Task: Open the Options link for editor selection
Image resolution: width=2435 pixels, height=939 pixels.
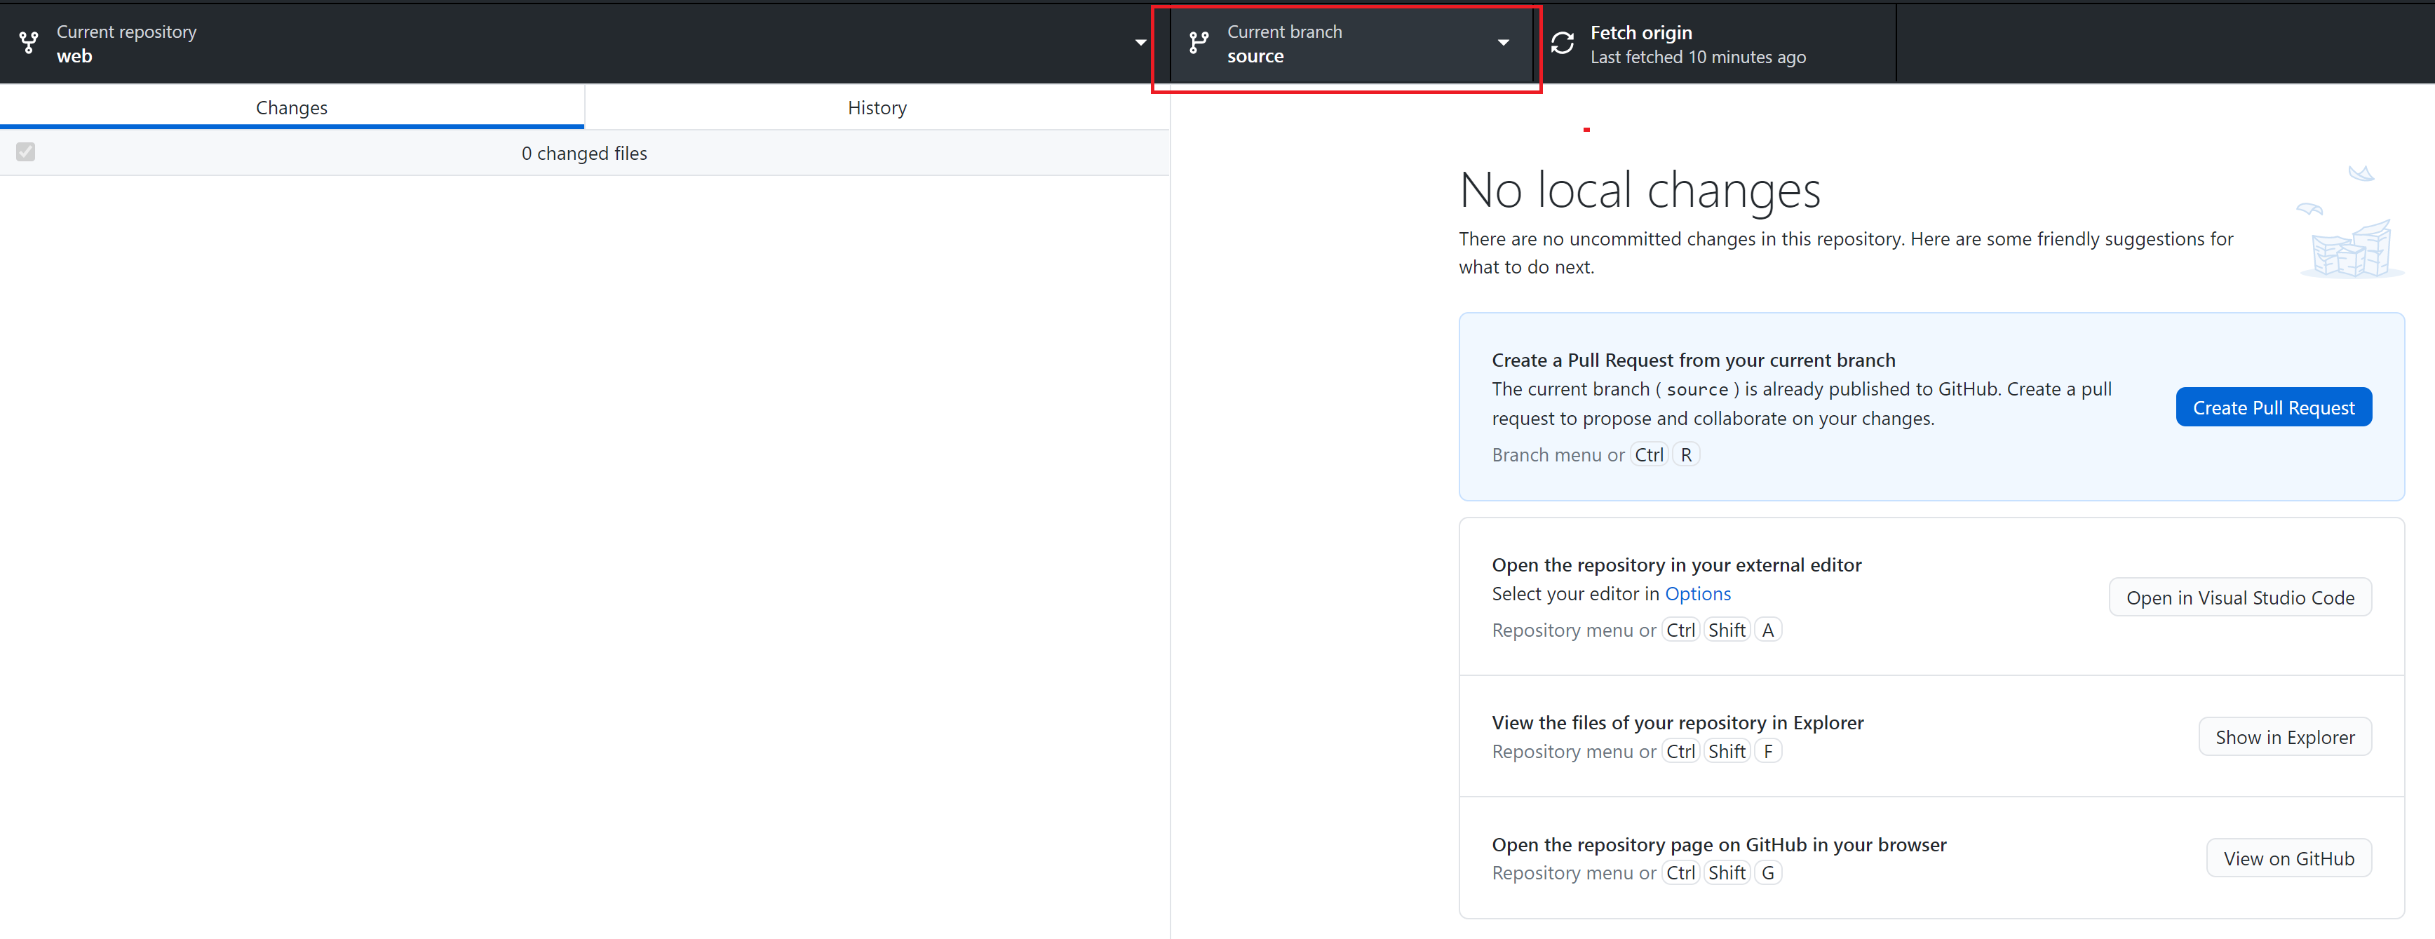Action: pos(1698,594)
